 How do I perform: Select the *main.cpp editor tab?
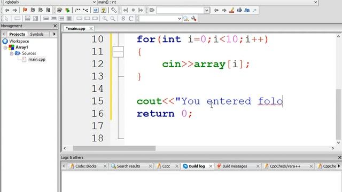(75, 28)
